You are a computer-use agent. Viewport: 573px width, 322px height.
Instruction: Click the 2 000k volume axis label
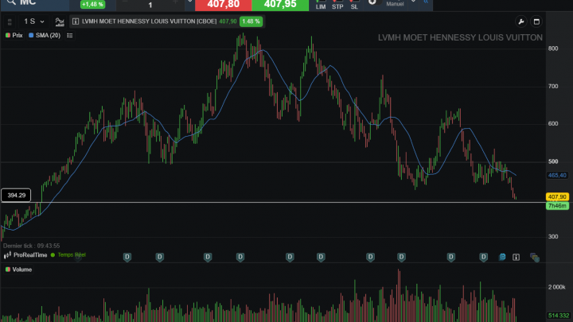click(556, 287)
